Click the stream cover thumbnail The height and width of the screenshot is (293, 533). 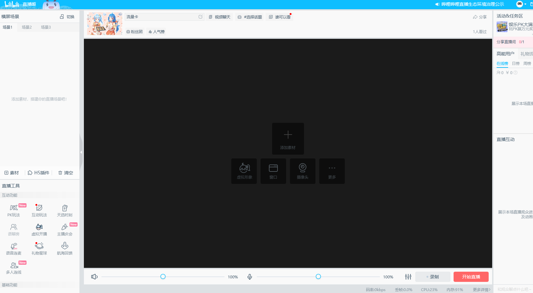(x=105, y=24)
